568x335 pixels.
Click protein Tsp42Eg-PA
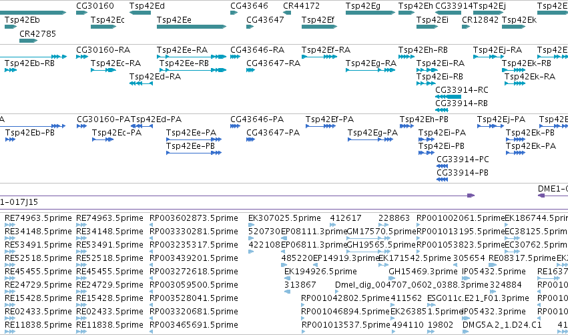click(x=372, y=133)
